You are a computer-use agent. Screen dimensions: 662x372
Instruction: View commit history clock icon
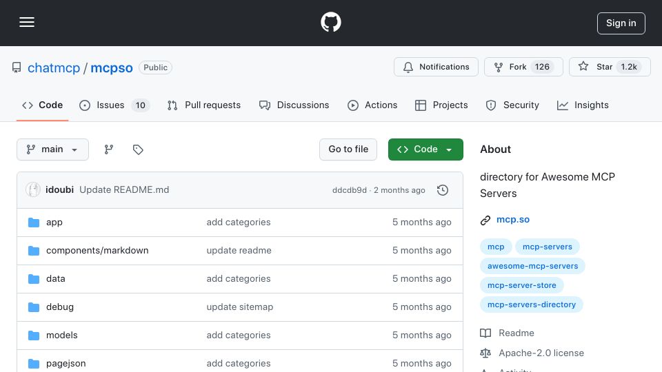pos(443,190)
